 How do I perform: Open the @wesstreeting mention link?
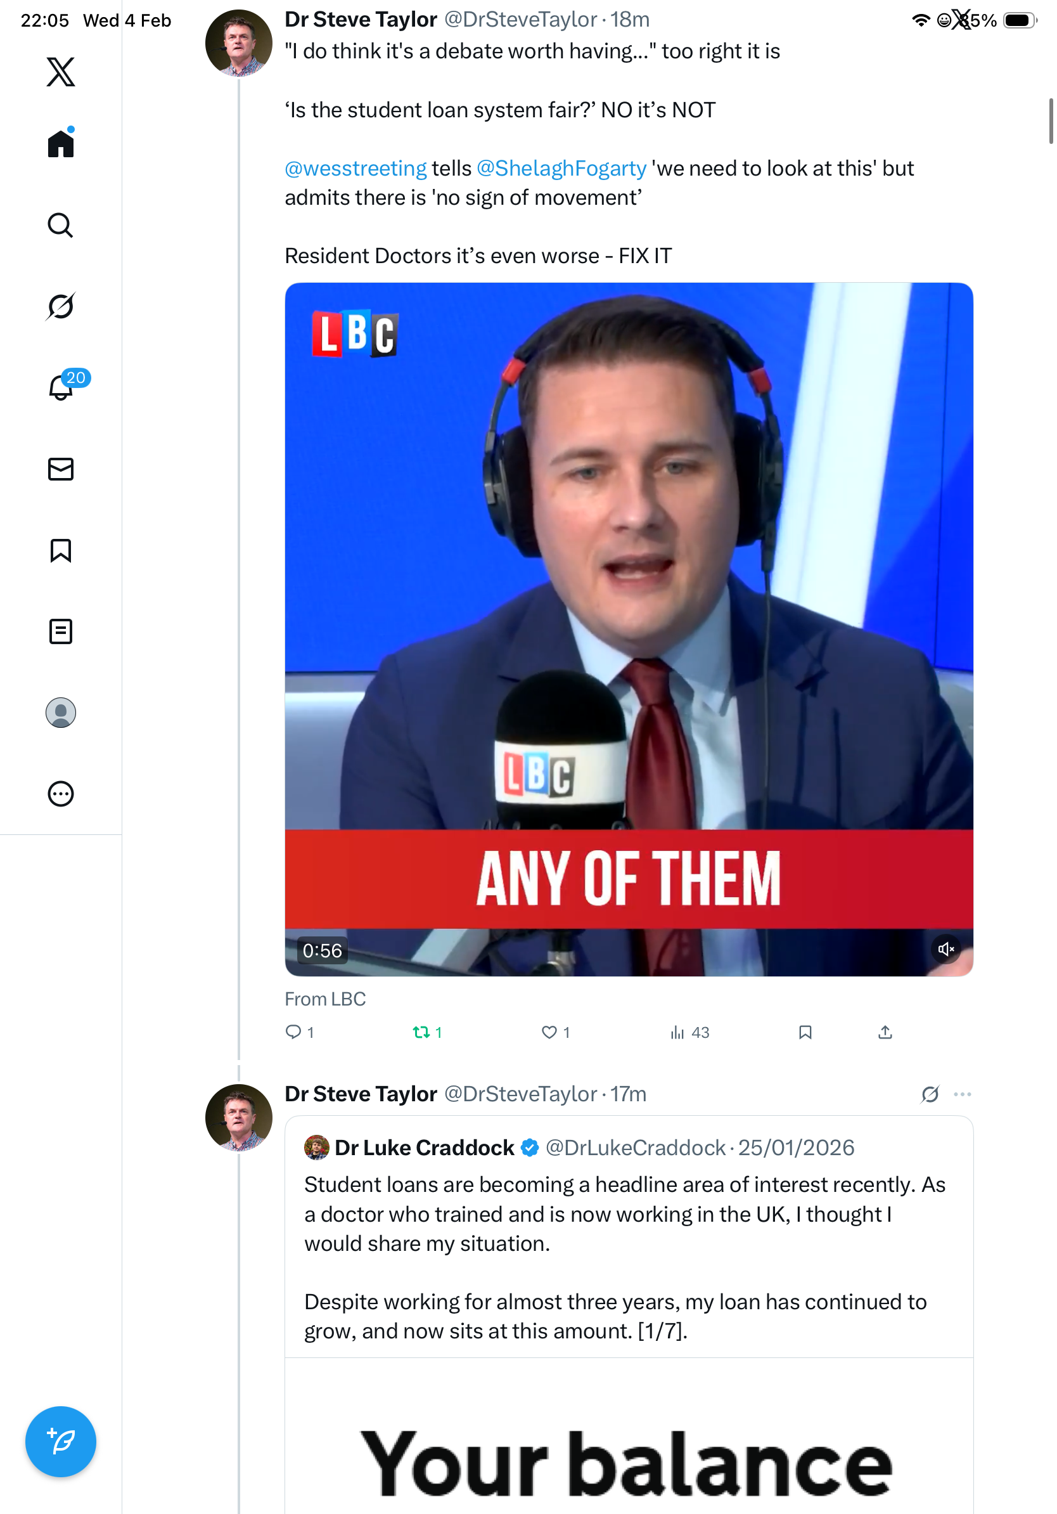356,169
